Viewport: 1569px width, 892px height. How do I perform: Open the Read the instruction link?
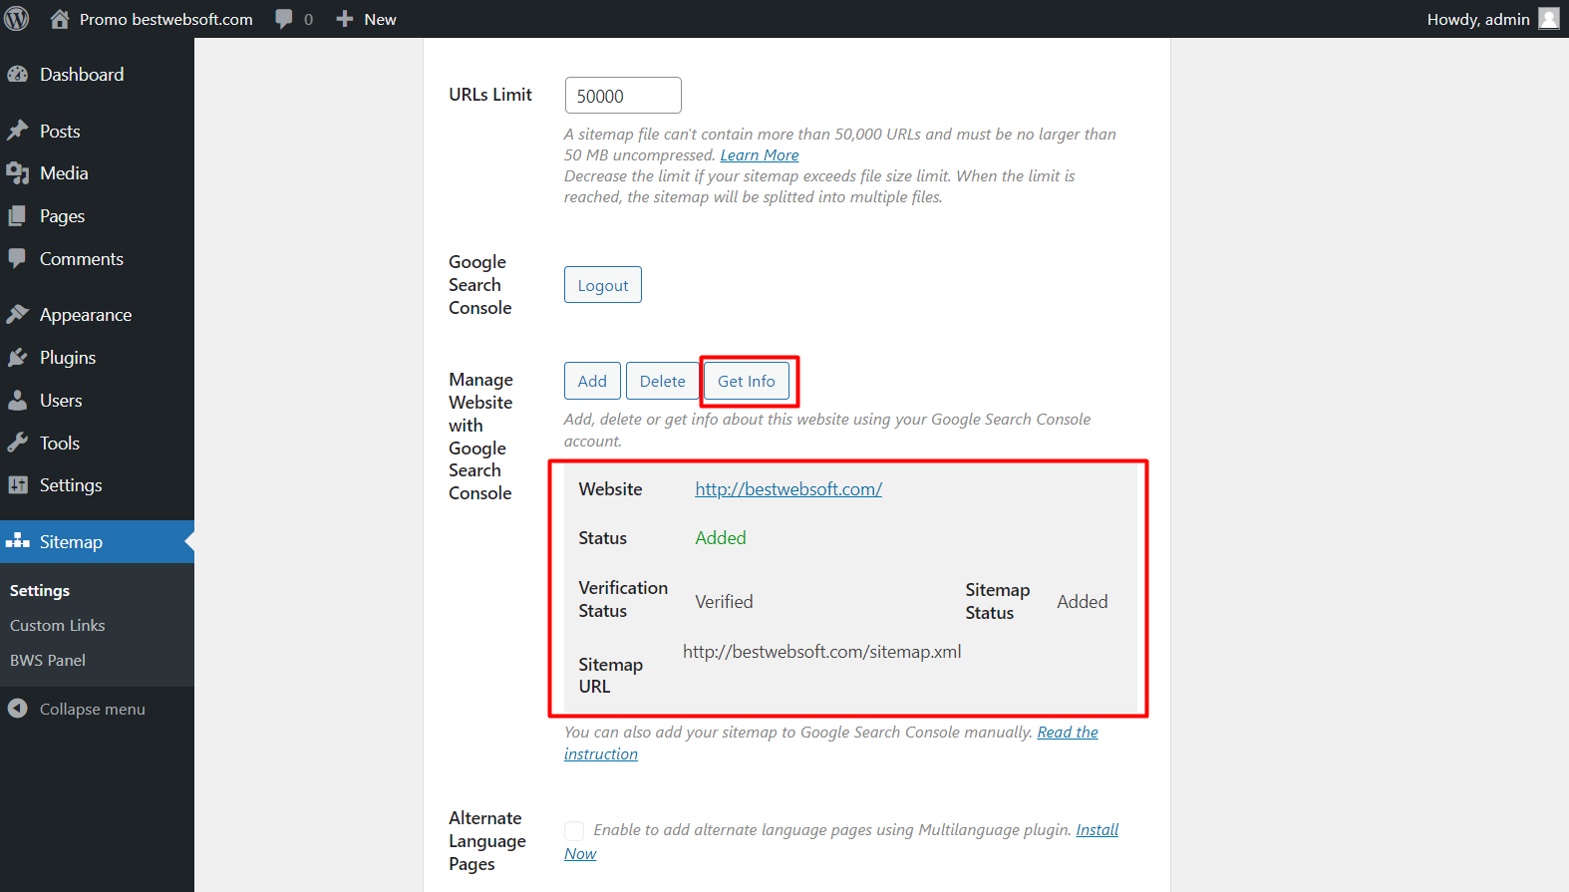point(1068,733)
